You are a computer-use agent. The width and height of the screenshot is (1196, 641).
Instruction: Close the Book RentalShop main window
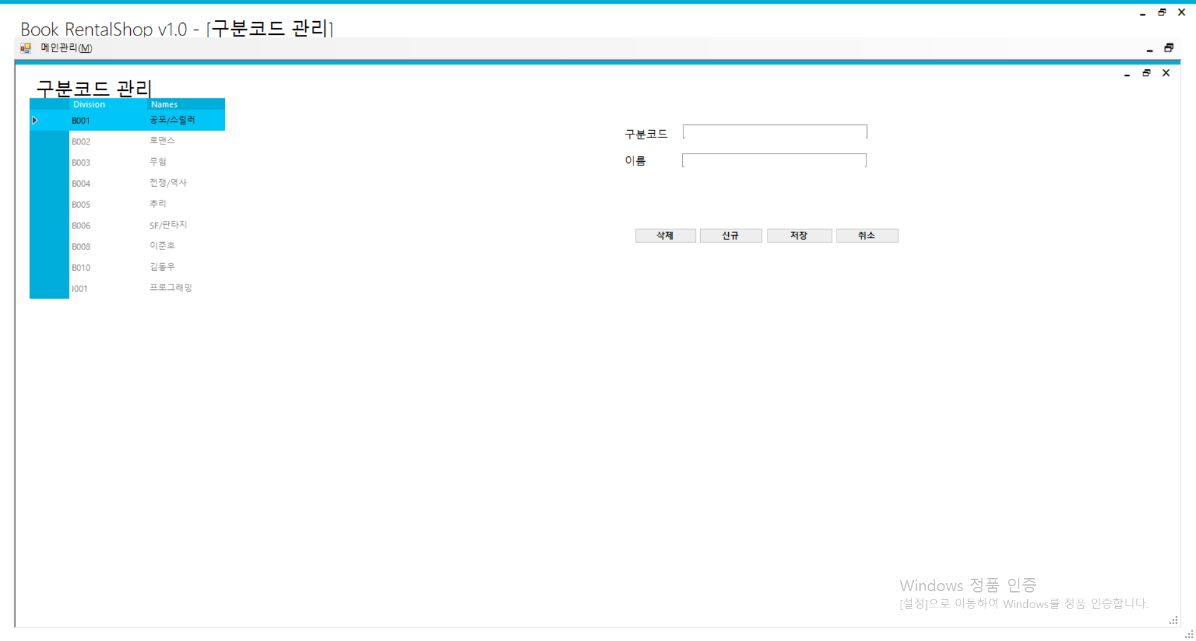1182,12
